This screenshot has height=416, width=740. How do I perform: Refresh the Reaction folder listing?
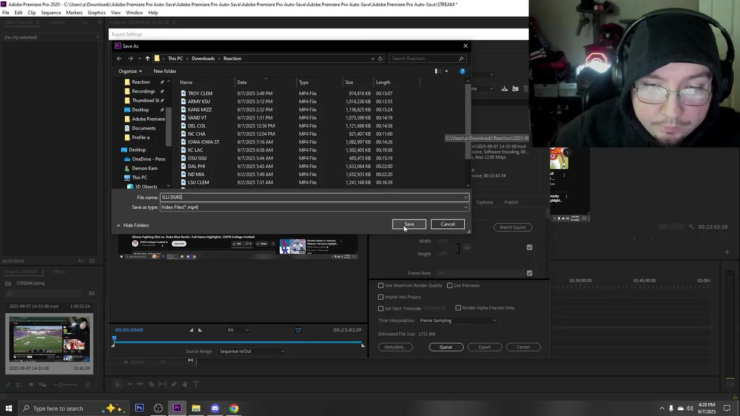click(x=380, y=58)
